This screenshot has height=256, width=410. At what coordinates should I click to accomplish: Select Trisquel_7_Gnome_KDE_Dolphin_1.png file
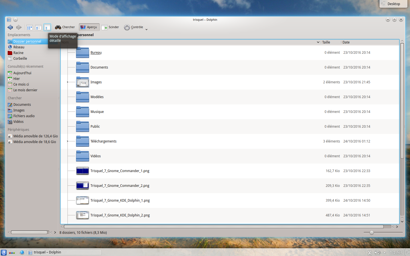click(x=120, y=201)
